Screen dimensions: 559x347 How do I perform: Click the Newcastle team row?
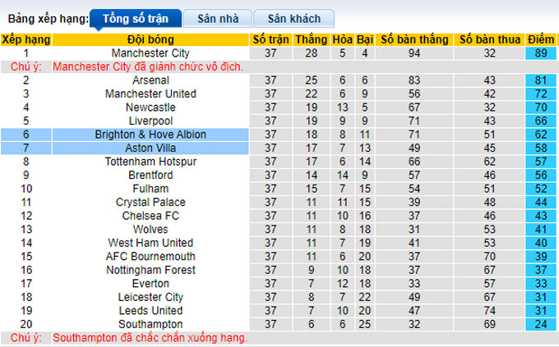150,107
